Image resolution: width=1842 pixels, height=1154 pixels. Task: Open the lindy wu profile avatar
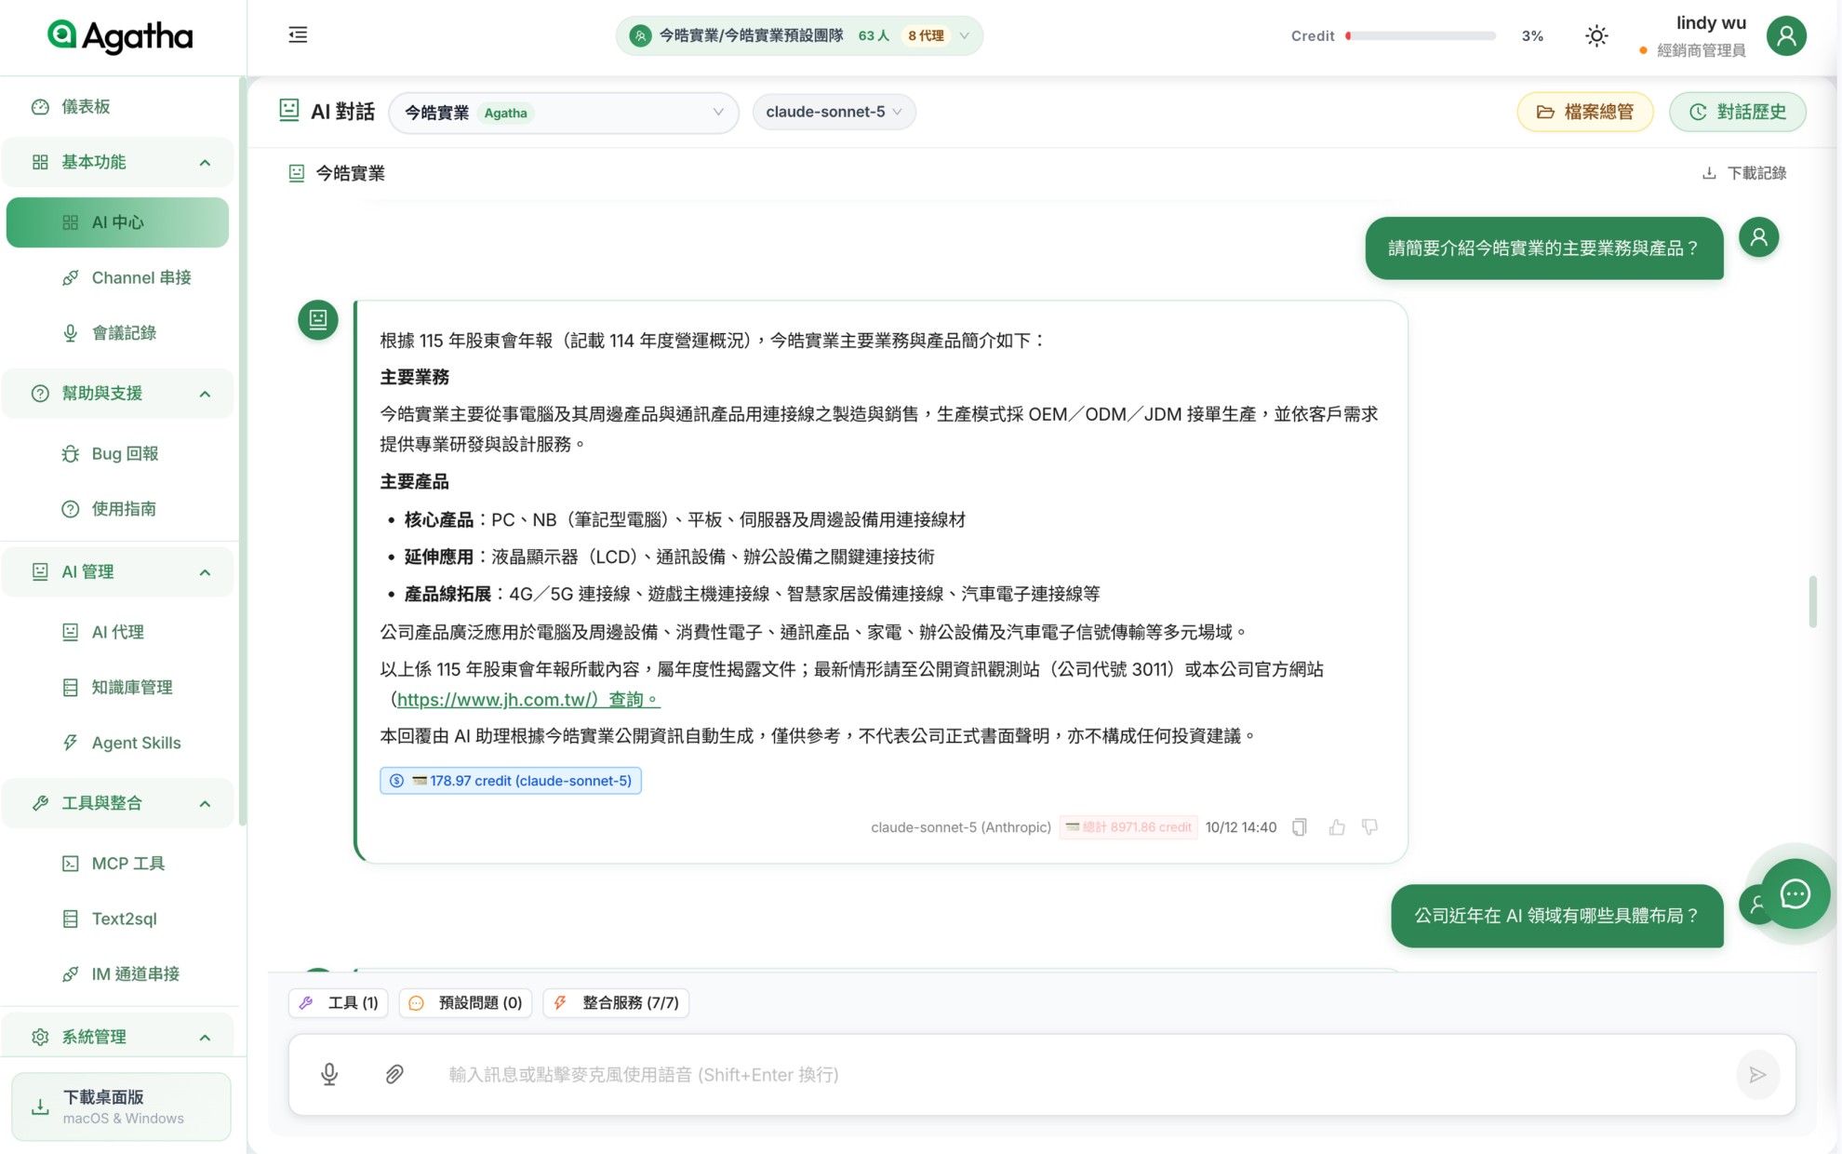[x=1785, y=35]
